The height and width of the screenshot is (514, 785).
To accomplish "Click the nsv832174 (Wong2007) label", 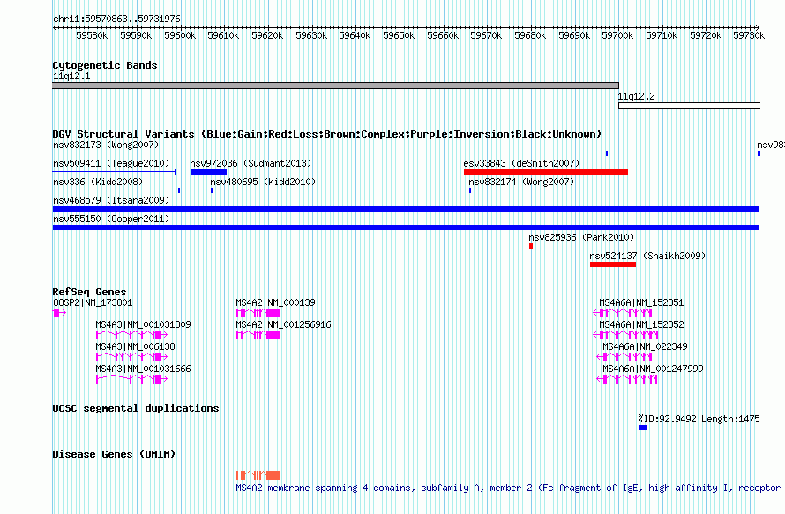I will click(521, 183).
